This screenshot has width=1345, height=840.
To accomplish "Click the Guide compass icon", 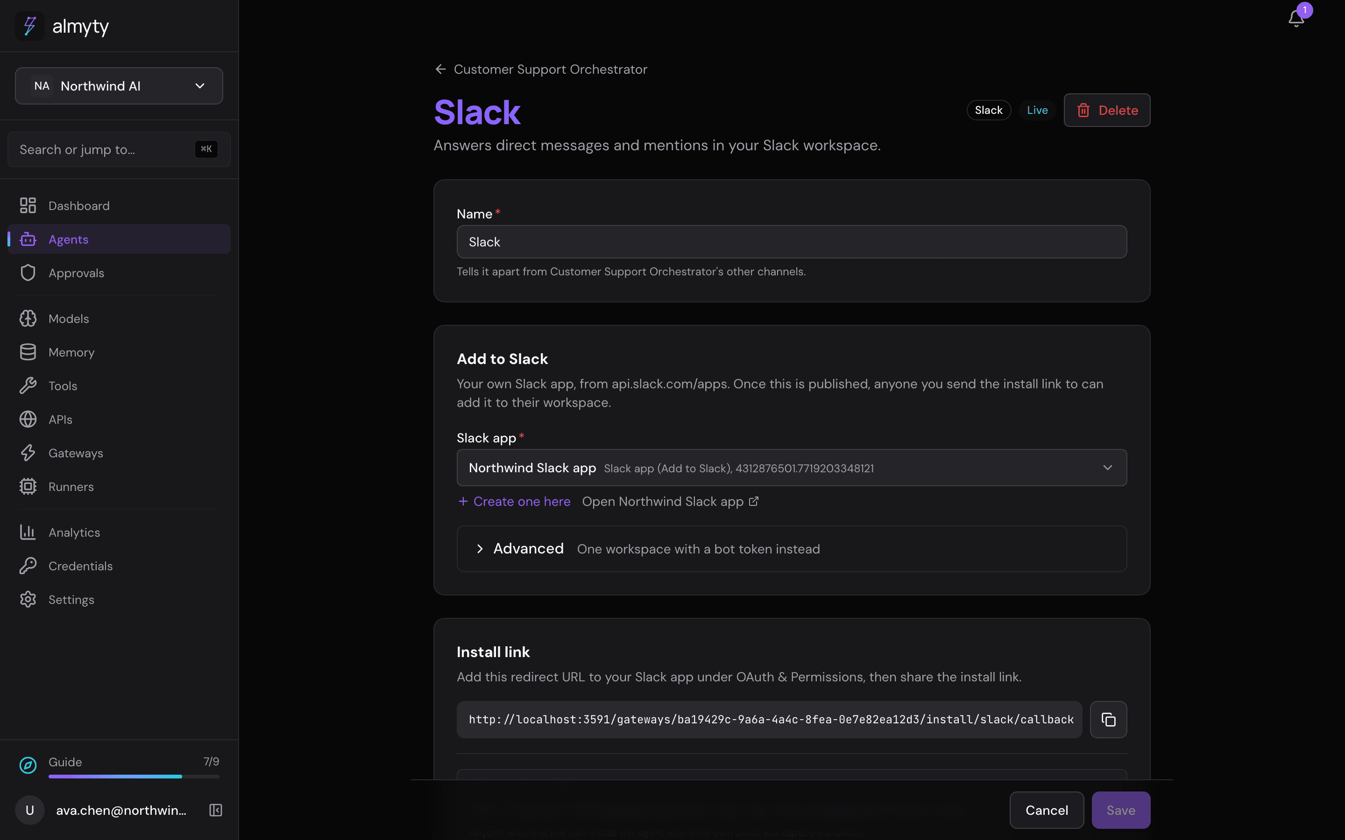I will (x=28, y=765).
